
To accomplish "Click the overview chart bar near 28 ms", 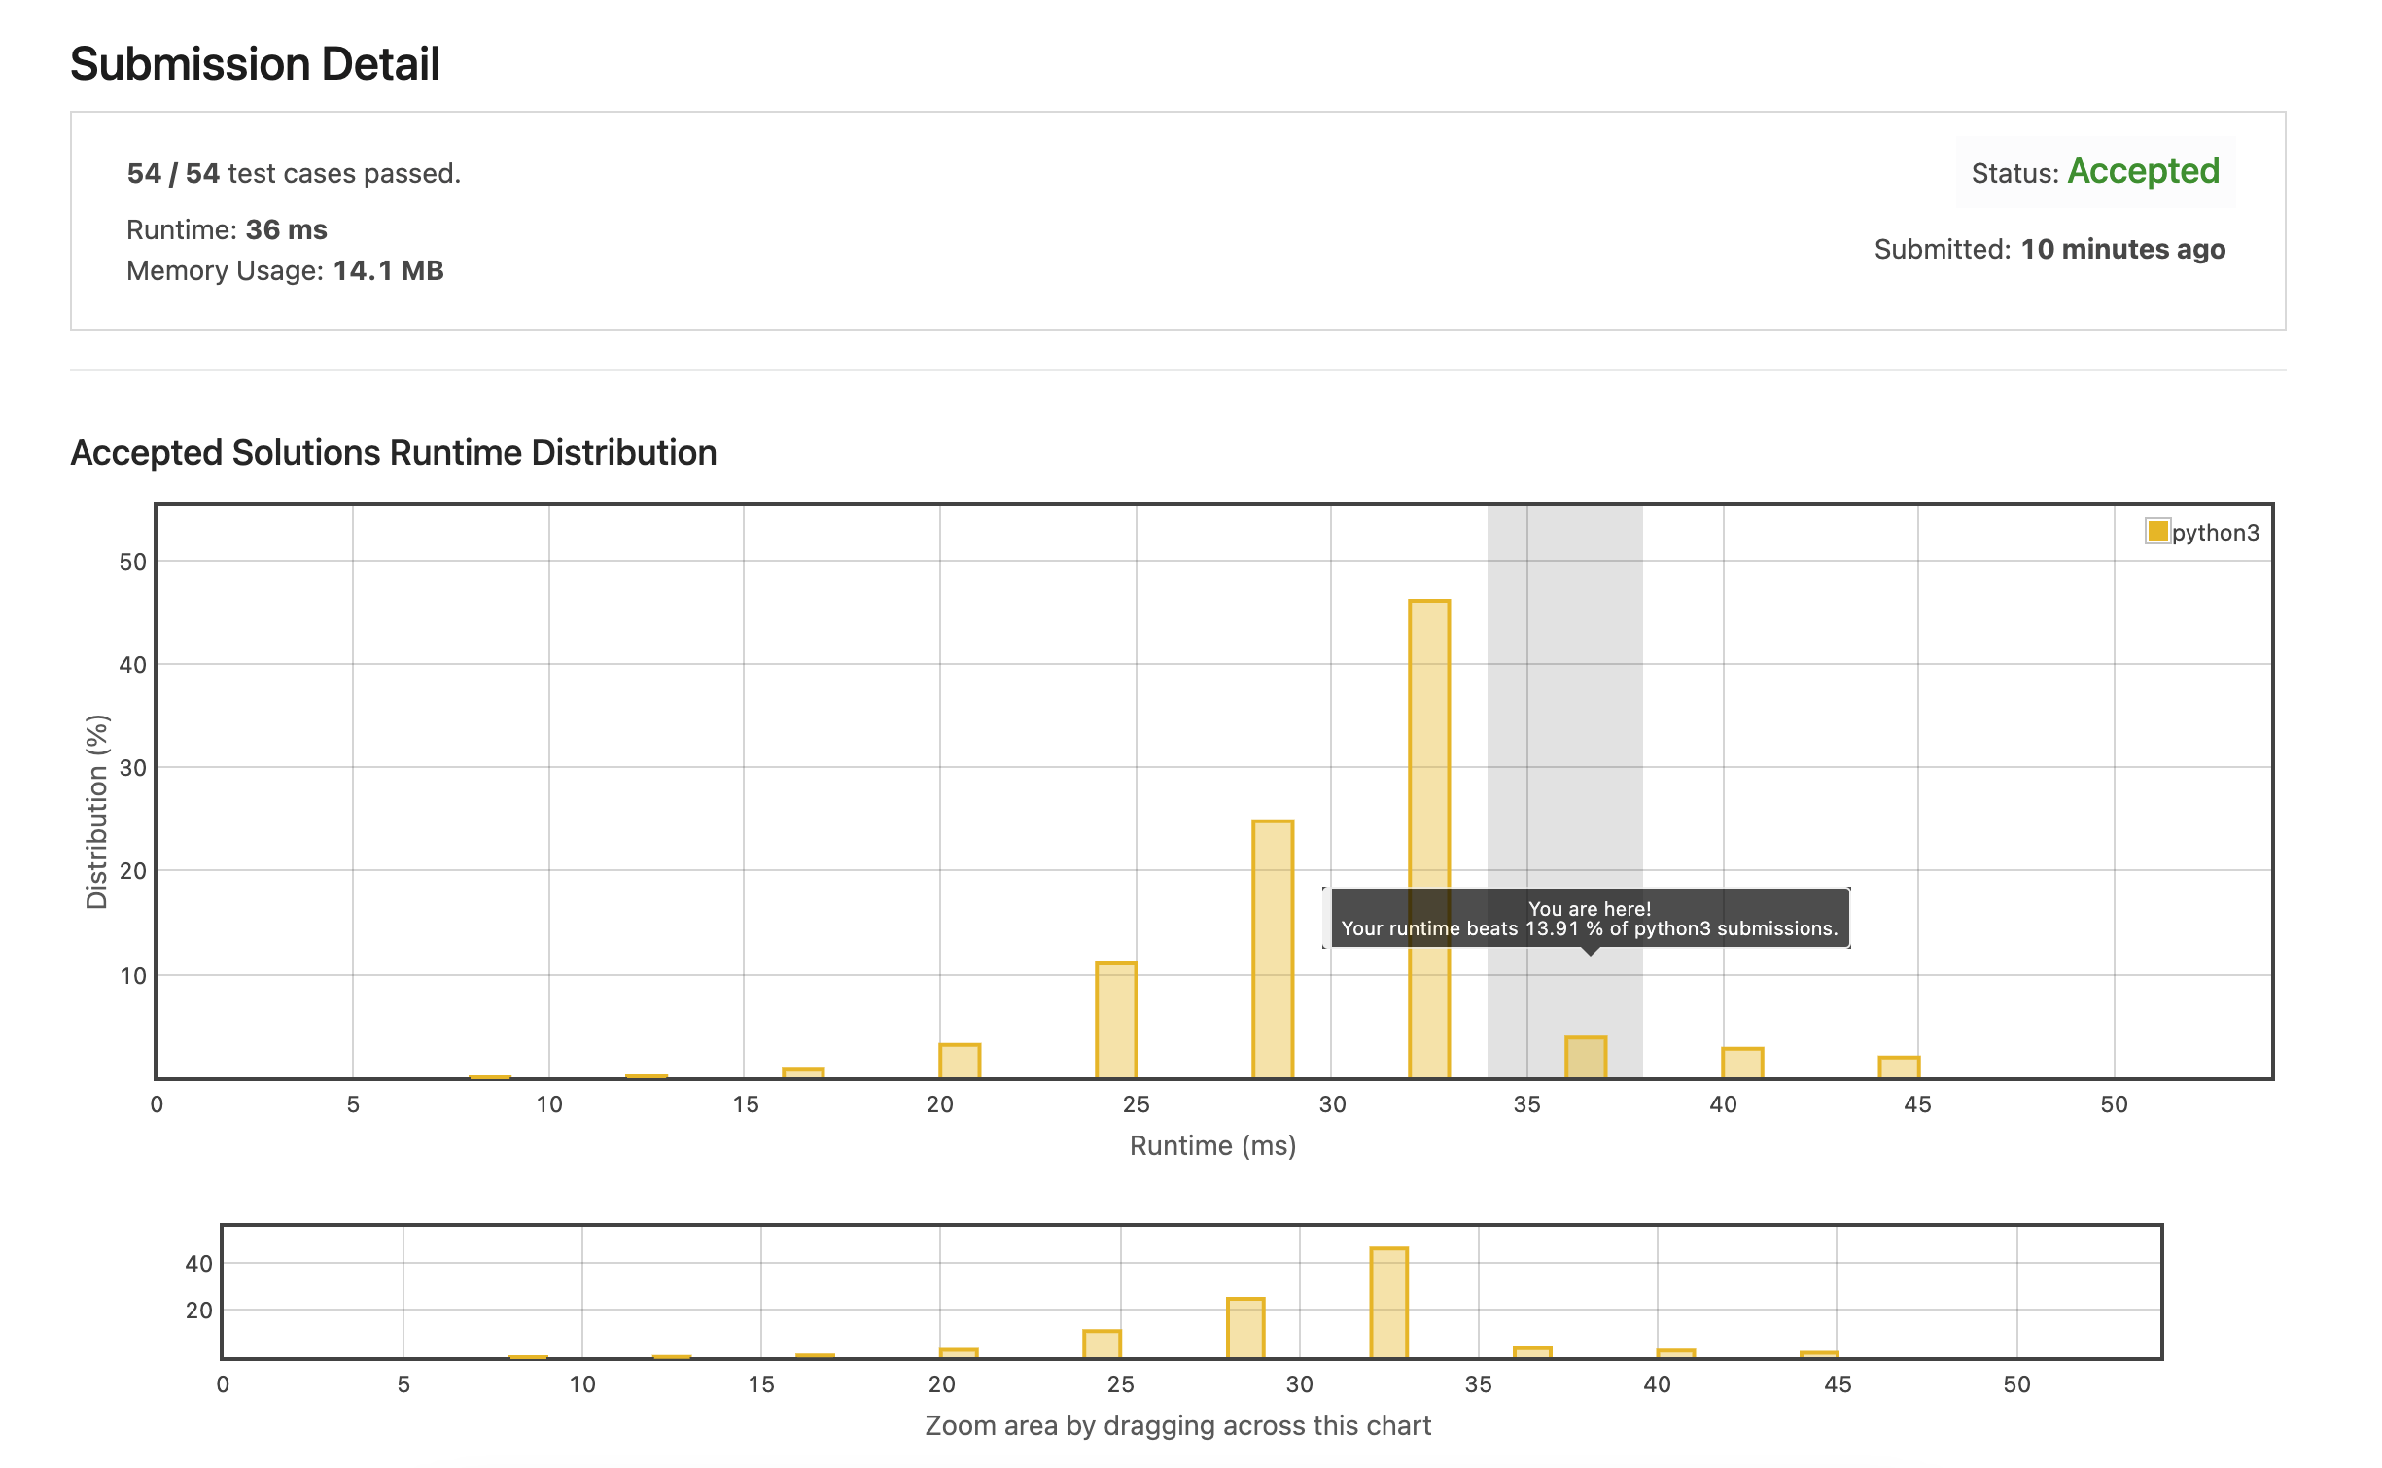I will pyautogui.click(x=1244, y=1327).
